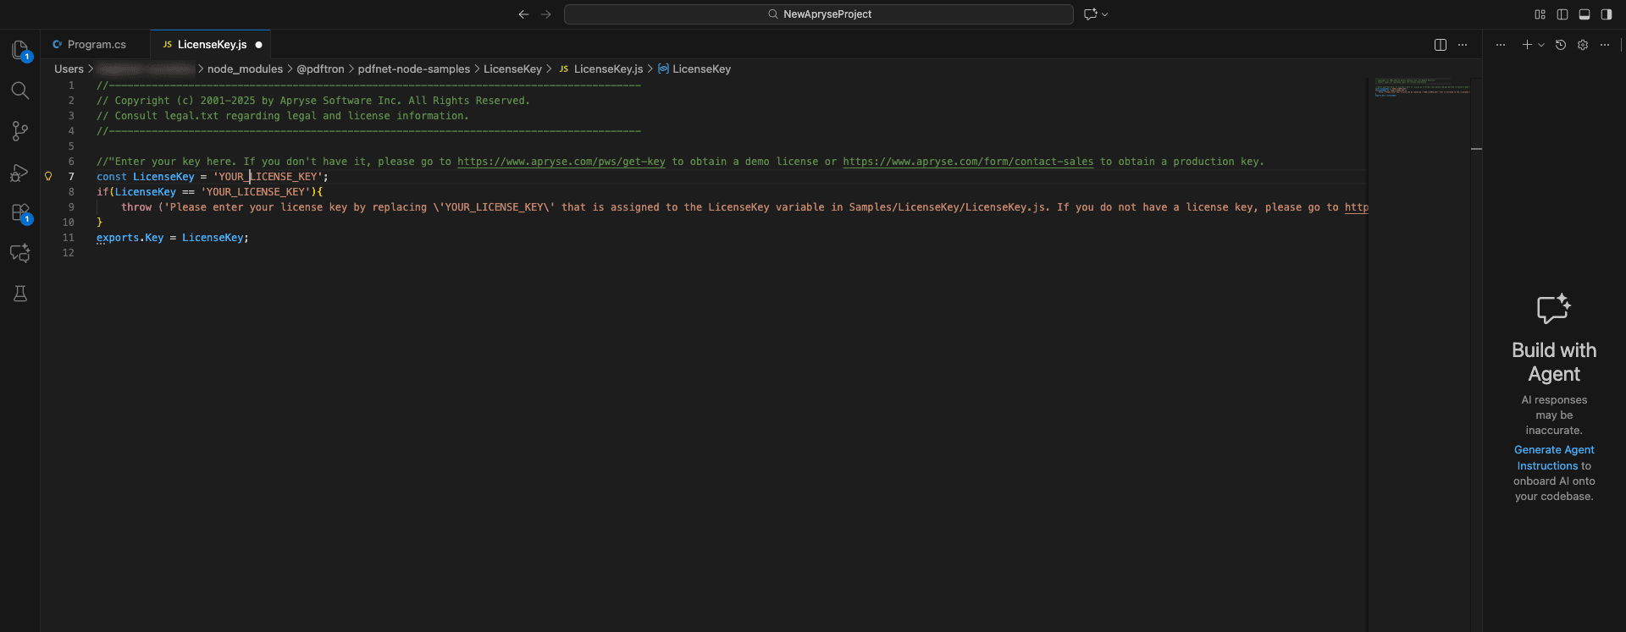Screen dimensions: 1626x632
Task: Click the lightbulb code action on line 7
Action: (48, 177)
